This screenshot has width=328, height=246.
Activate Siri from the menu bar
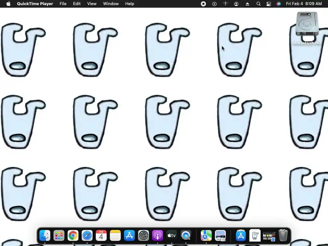(x=279, y=4)
